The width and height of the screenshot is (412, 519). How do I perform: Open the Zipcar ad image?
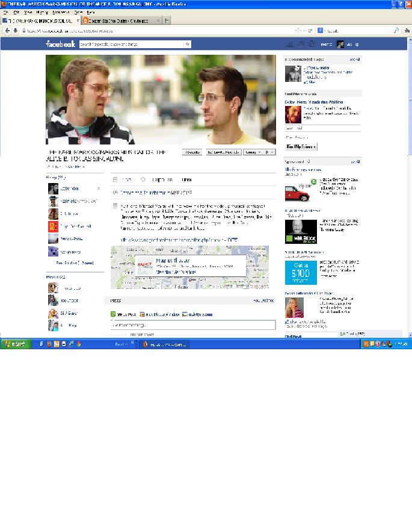[301, 190]
